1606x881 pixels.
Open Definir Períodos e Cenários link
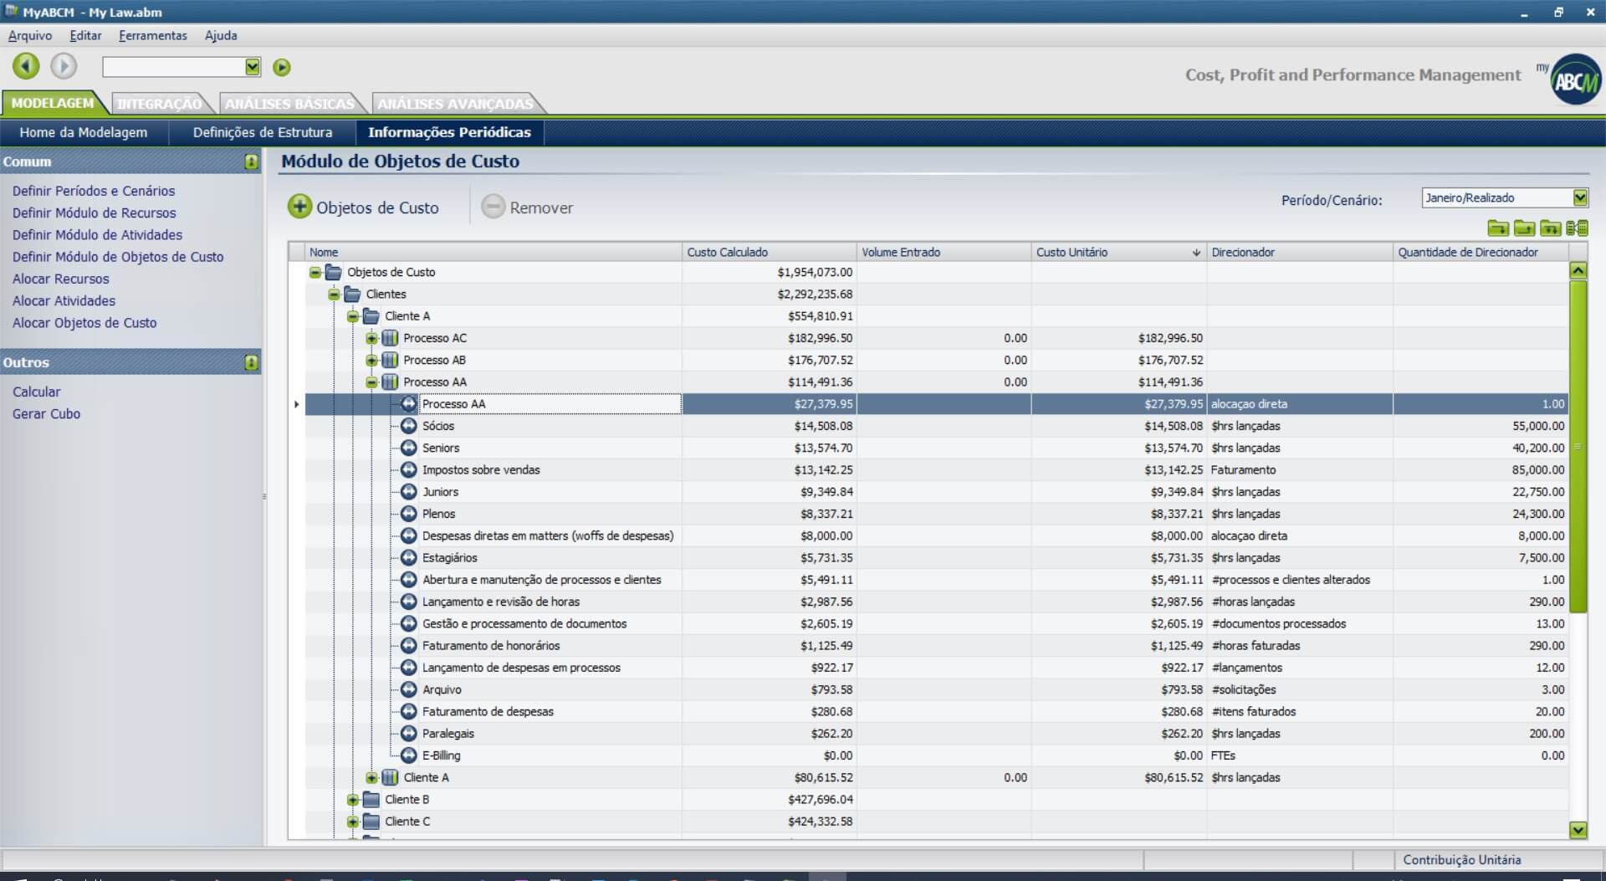point(94,191)
